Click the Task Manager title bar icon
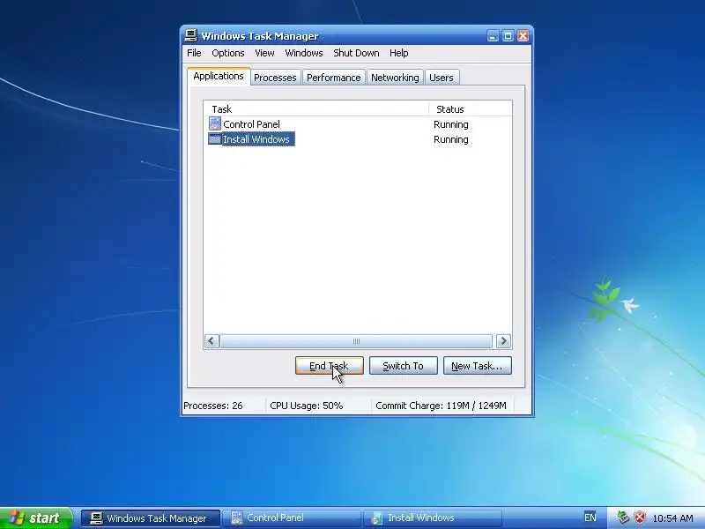 (x=191, y=35)
